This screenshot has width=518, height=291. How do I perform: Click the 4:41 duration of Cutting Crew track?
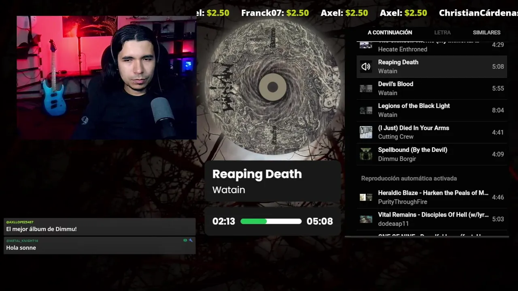[498, 132]
